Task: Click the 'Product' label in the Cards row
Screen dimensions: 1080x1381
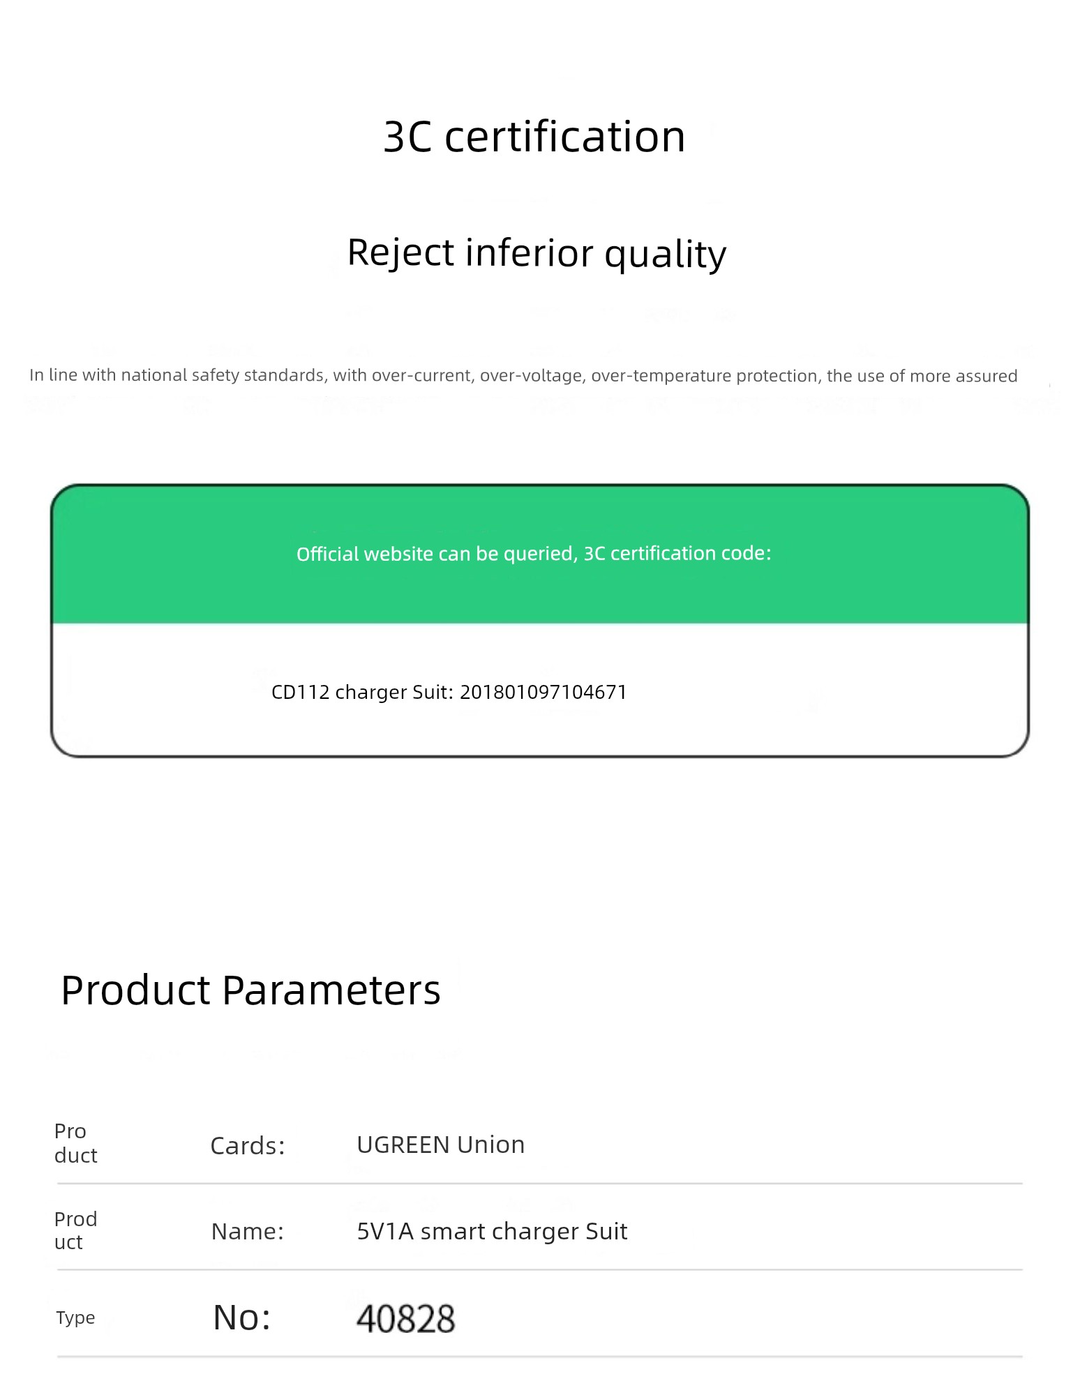Action: click(75, 1143)
